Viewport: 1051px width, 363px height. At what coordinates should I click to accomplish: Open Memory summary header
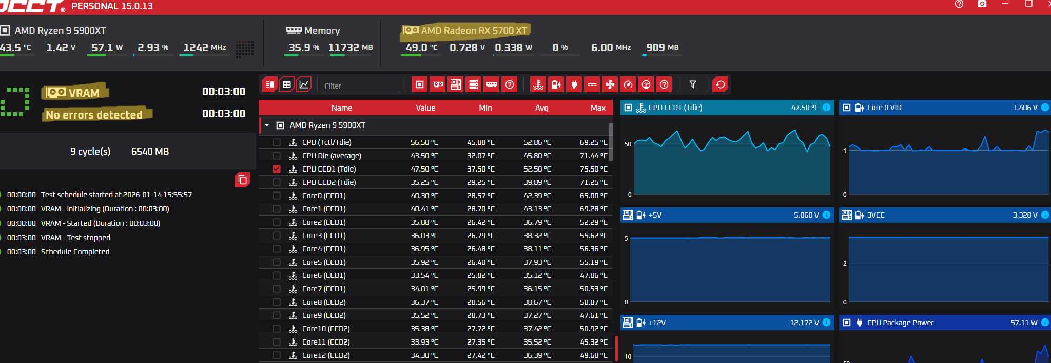(x=313, y=31)
